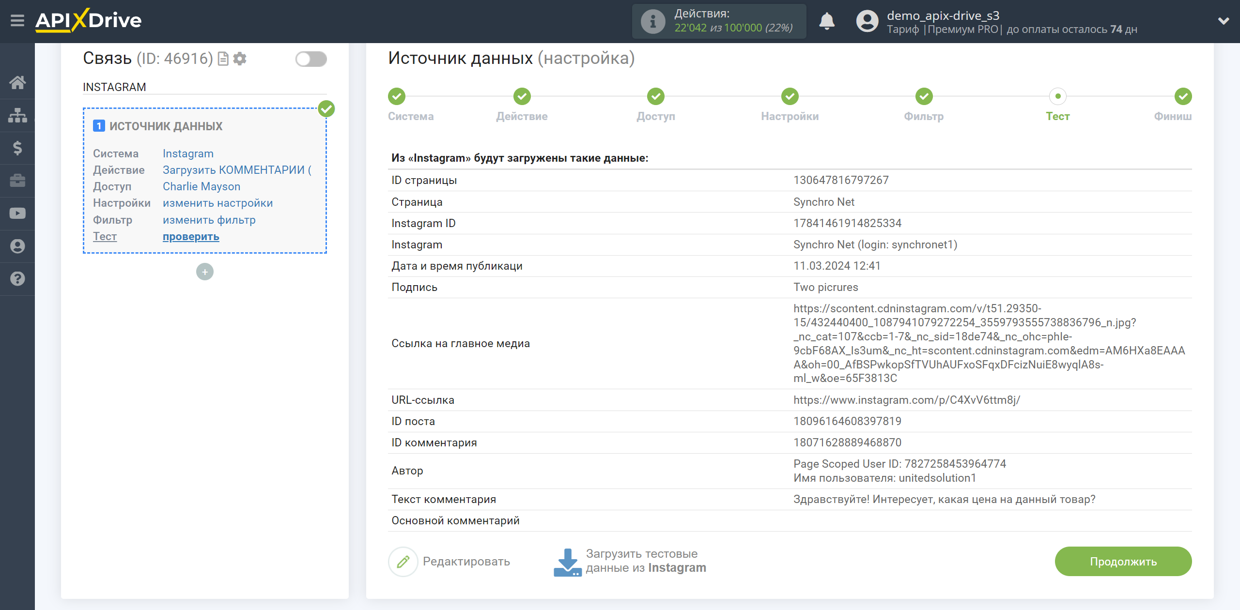Select the comment text value

coord(944,499)
